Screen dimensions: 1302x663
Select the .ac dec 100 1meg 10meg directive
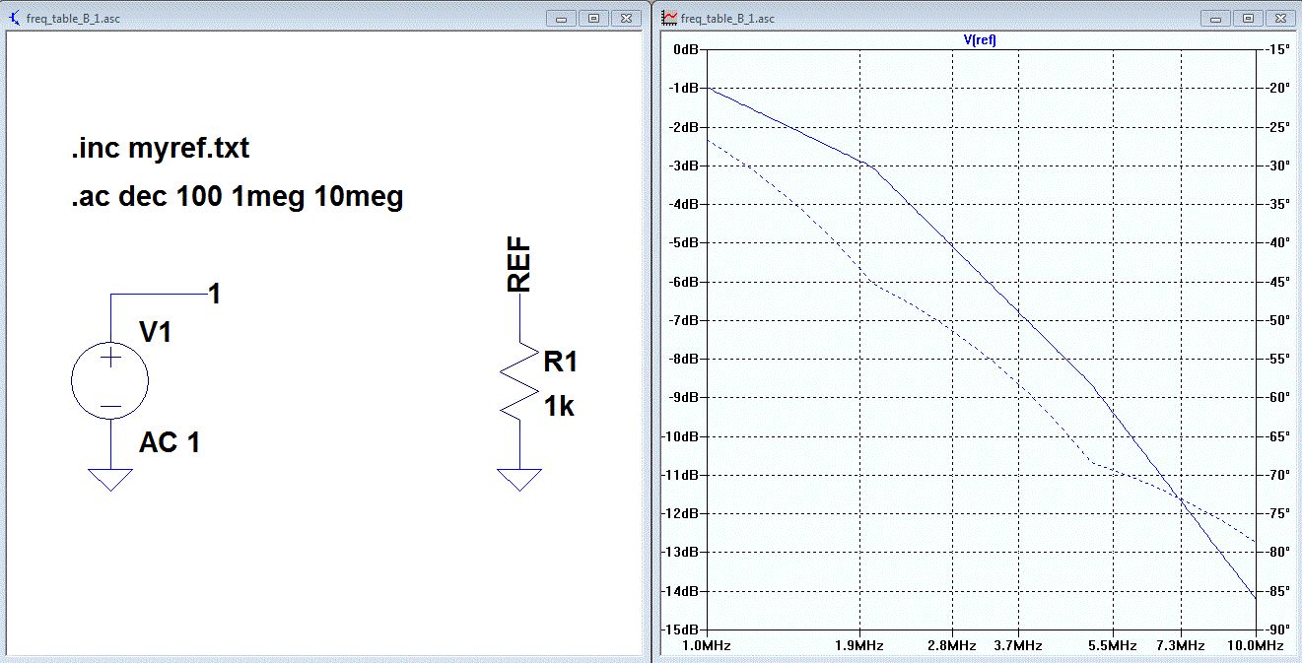coord(237,197)
